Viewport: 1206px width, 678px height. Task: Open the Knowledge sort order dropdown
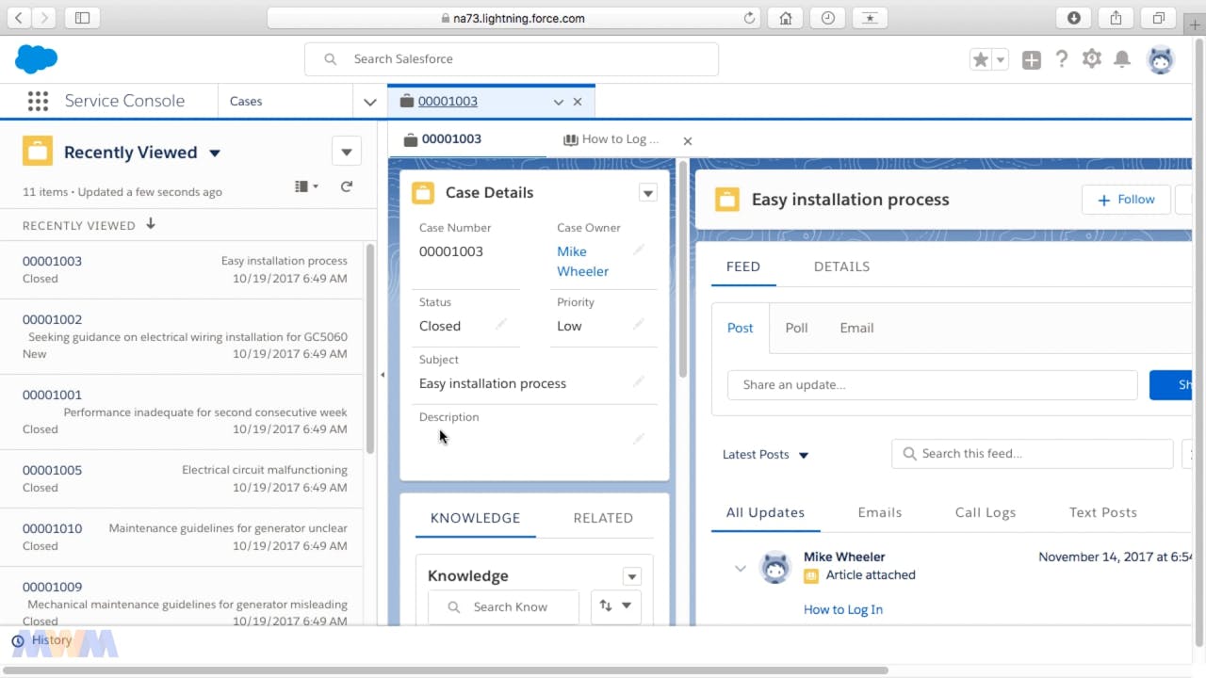coord(615,606)
